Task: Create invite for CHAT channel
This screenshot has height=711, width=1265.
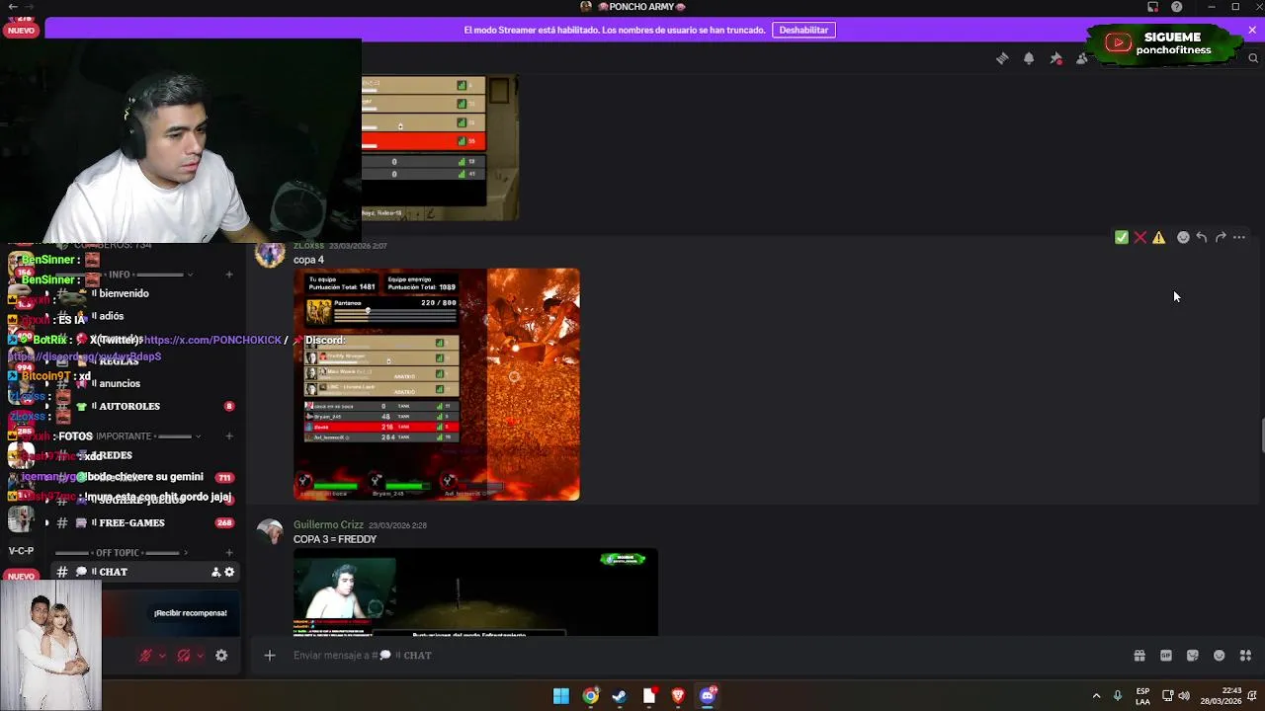Action: [215, 572]
